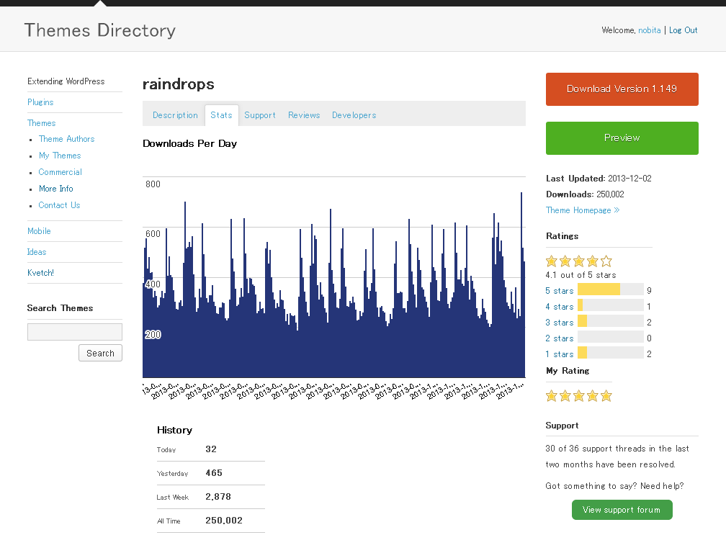
Task: Set my rating to five stars
Action: click(x=606, y=395)
